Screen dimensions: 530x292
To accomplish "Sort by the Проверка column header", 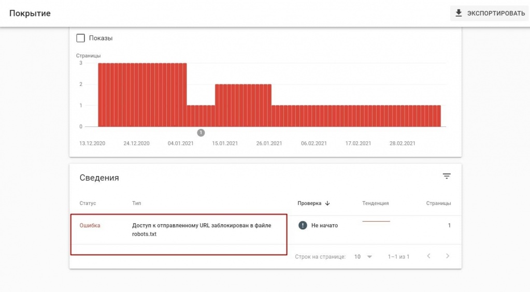I will pyautogui.click(x=309, y=203).
